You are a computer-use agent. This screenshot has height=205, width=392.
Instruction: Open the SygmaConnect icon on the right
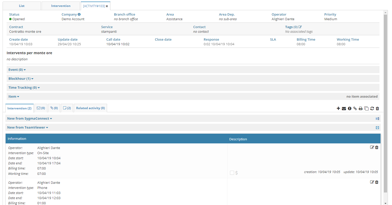coord(377,118)
